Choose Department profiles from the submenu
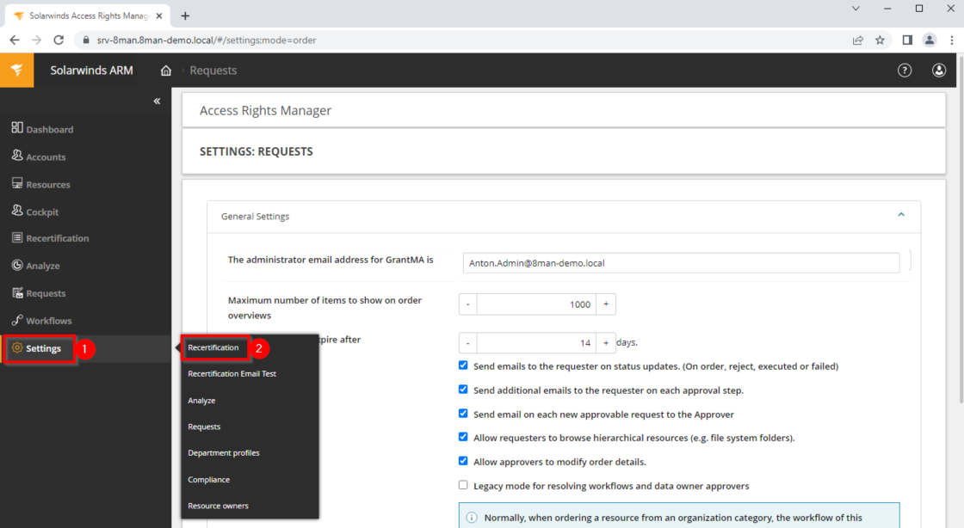 [x=224, y=453]
